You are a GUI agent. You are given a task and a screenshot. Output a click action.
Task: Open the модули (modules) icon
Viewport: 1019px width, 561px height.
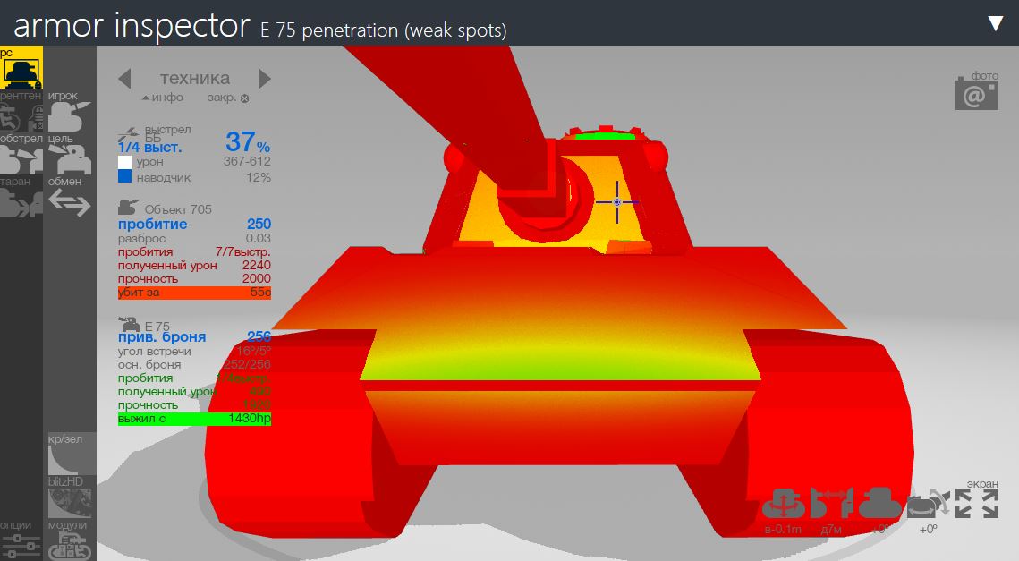[x=70, y=546]
